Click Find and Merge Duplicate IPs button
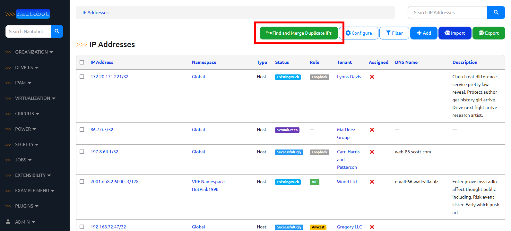 [299, 33]
